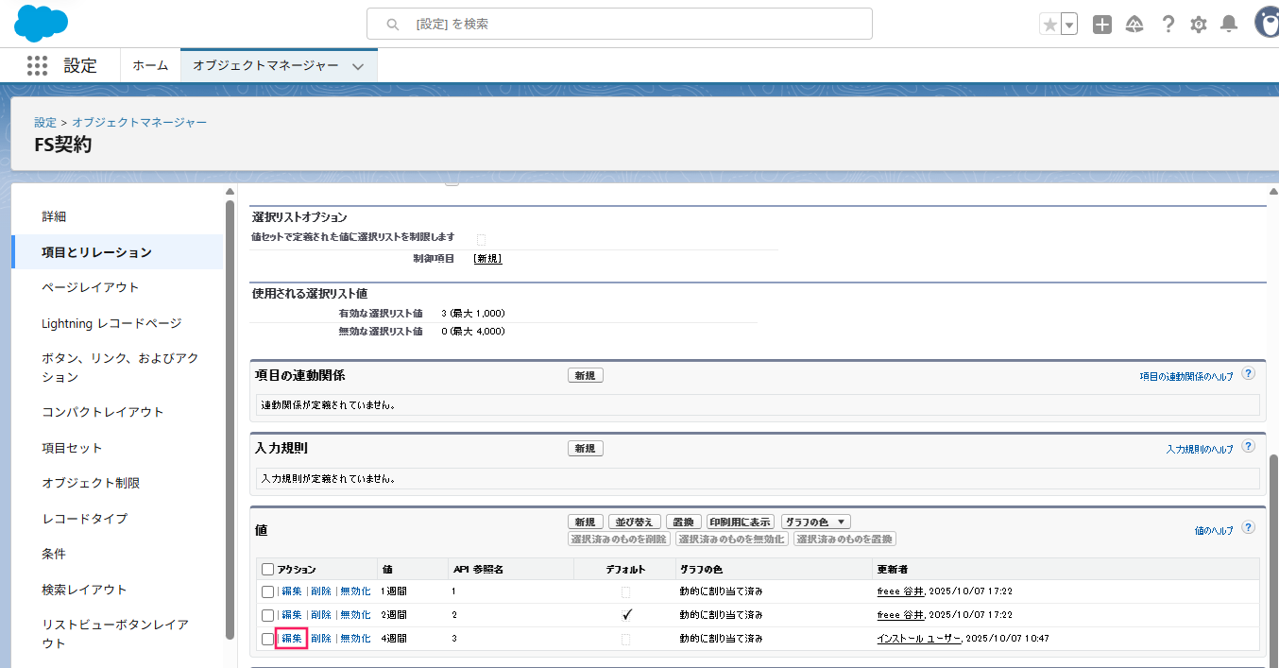
Task: Click the favorites star icon
Action: pos(1049,25)
